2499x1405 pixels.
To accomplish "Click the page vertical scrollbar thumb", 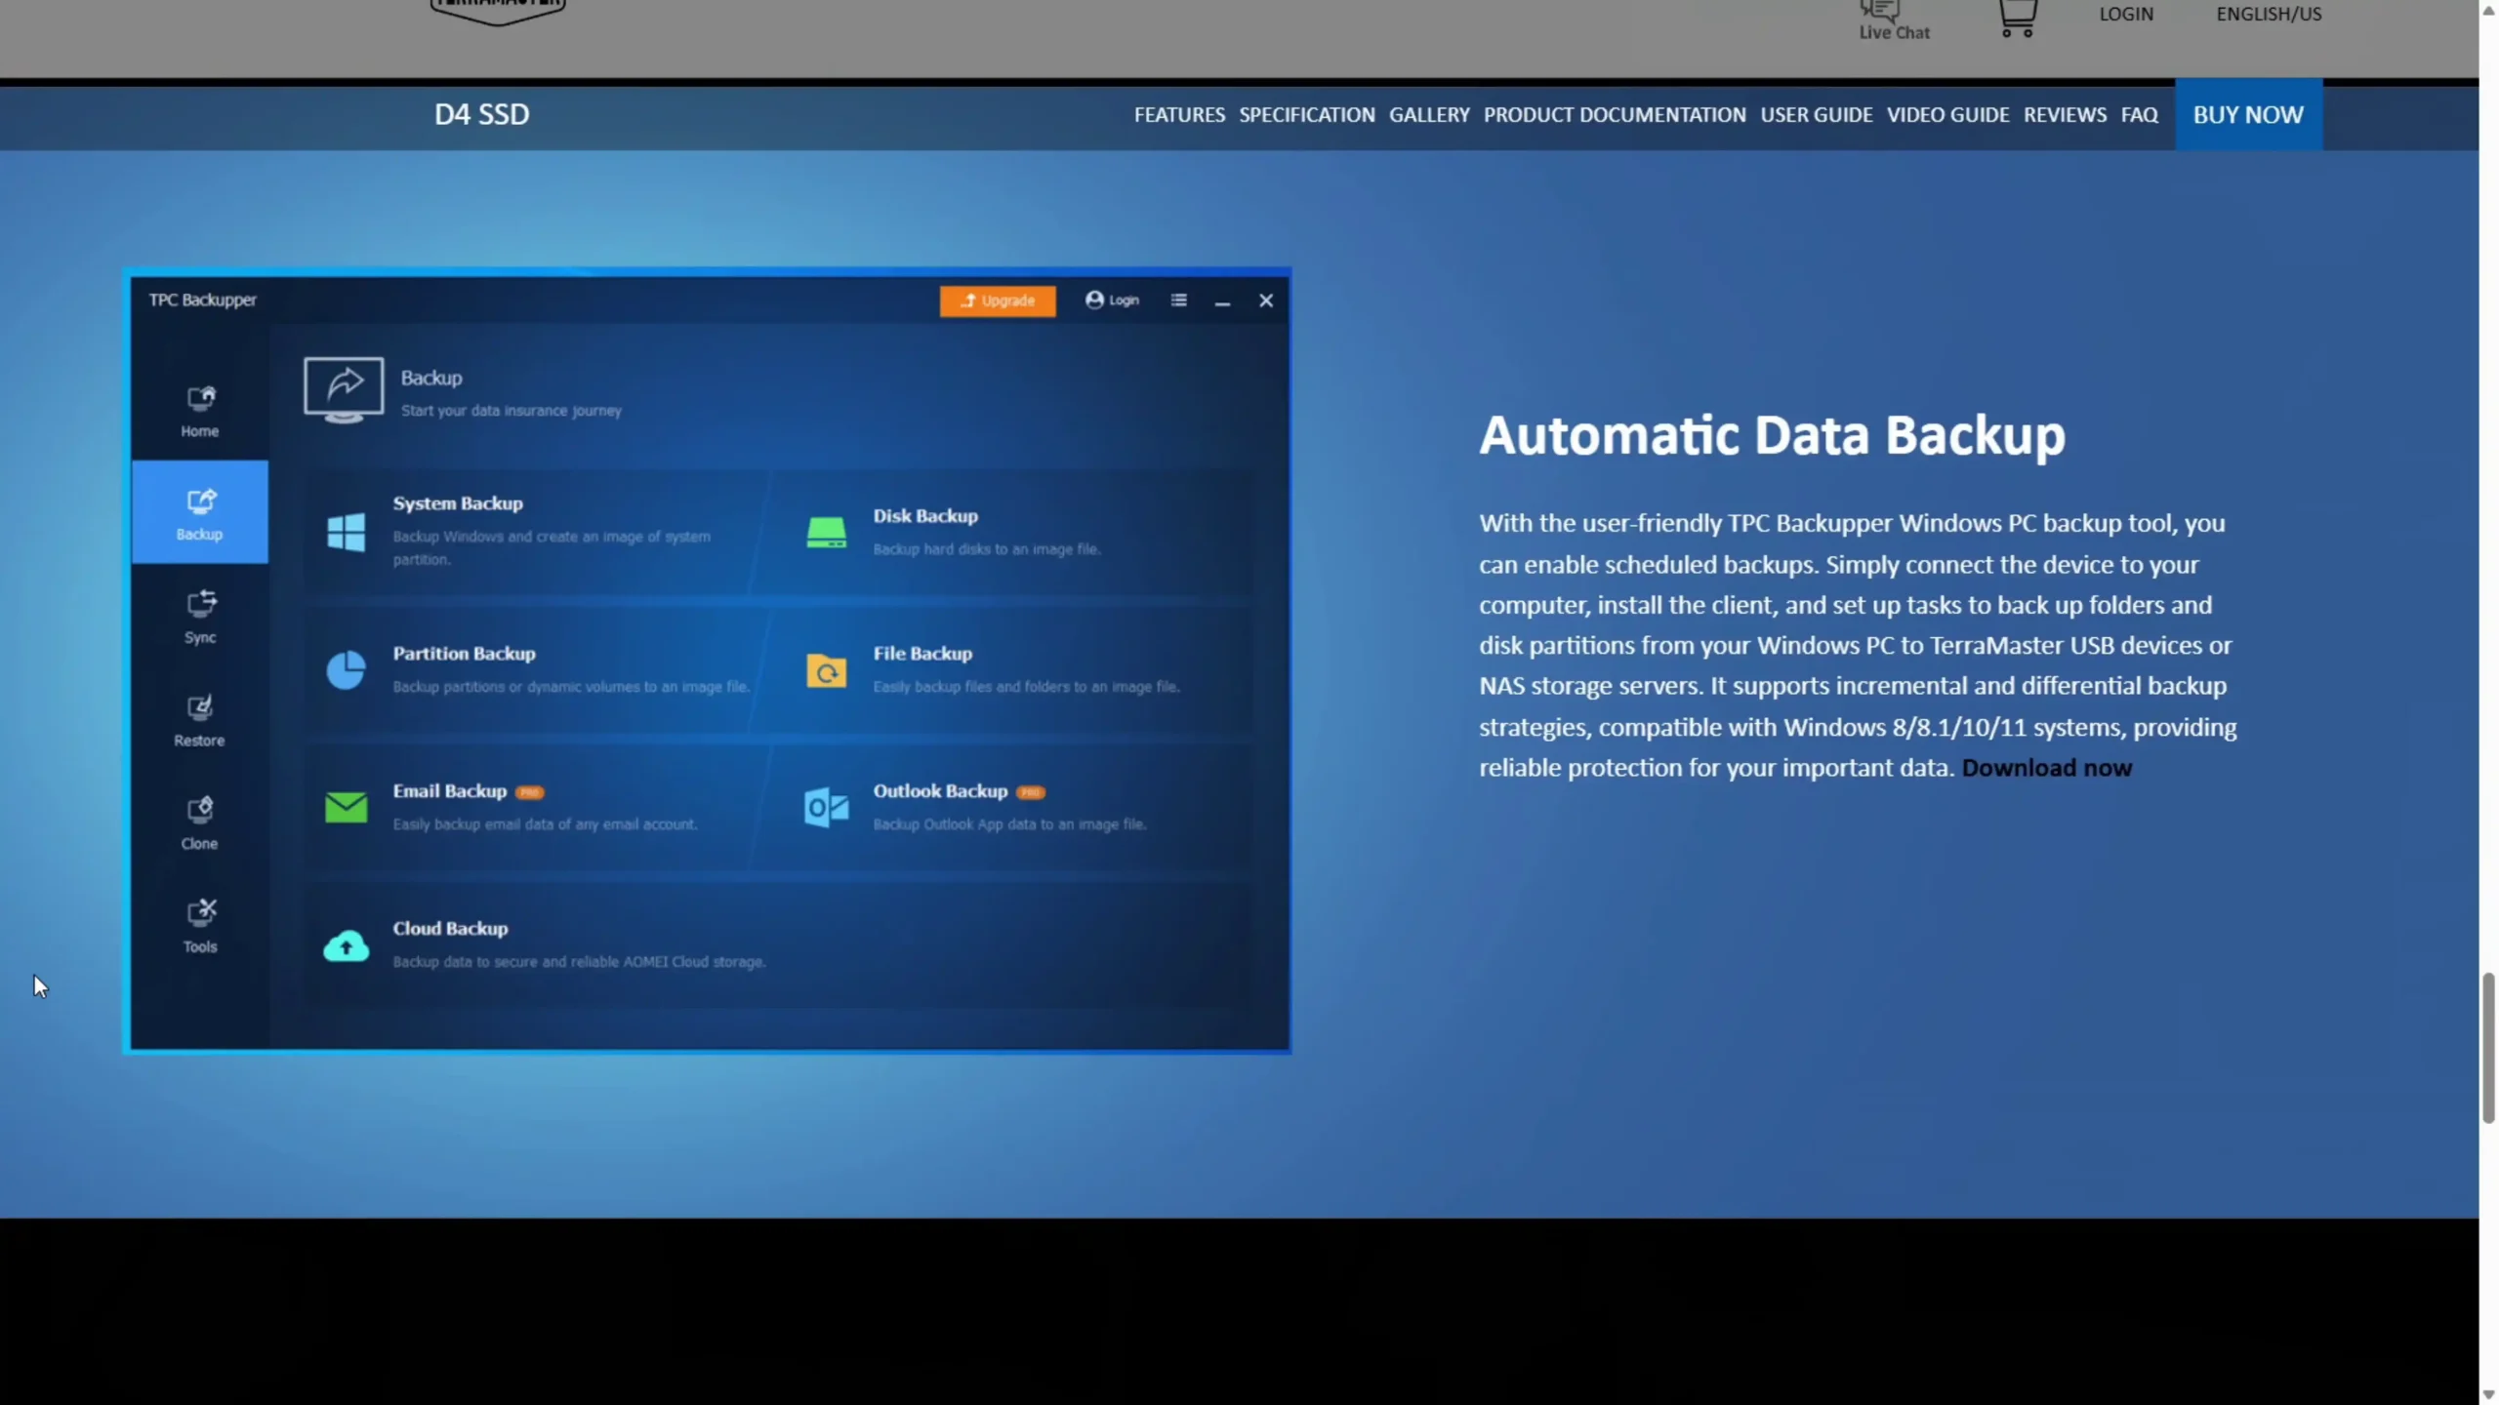I will [x=2488, y=1048].
